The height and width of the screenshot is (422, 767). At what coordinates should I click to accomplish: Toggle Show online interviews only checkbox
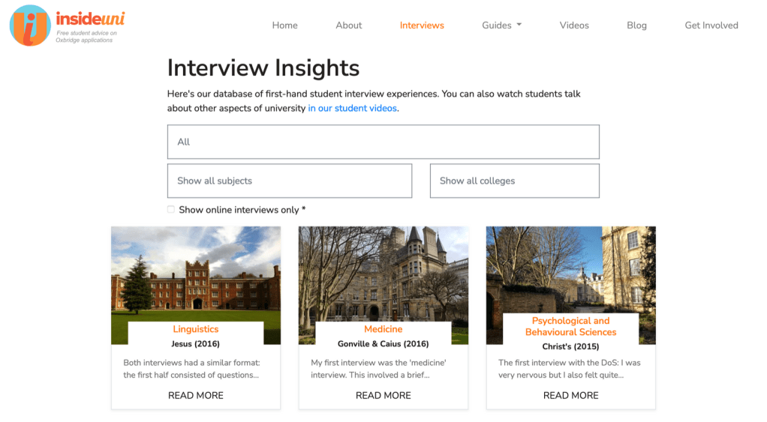coord(171,210)
